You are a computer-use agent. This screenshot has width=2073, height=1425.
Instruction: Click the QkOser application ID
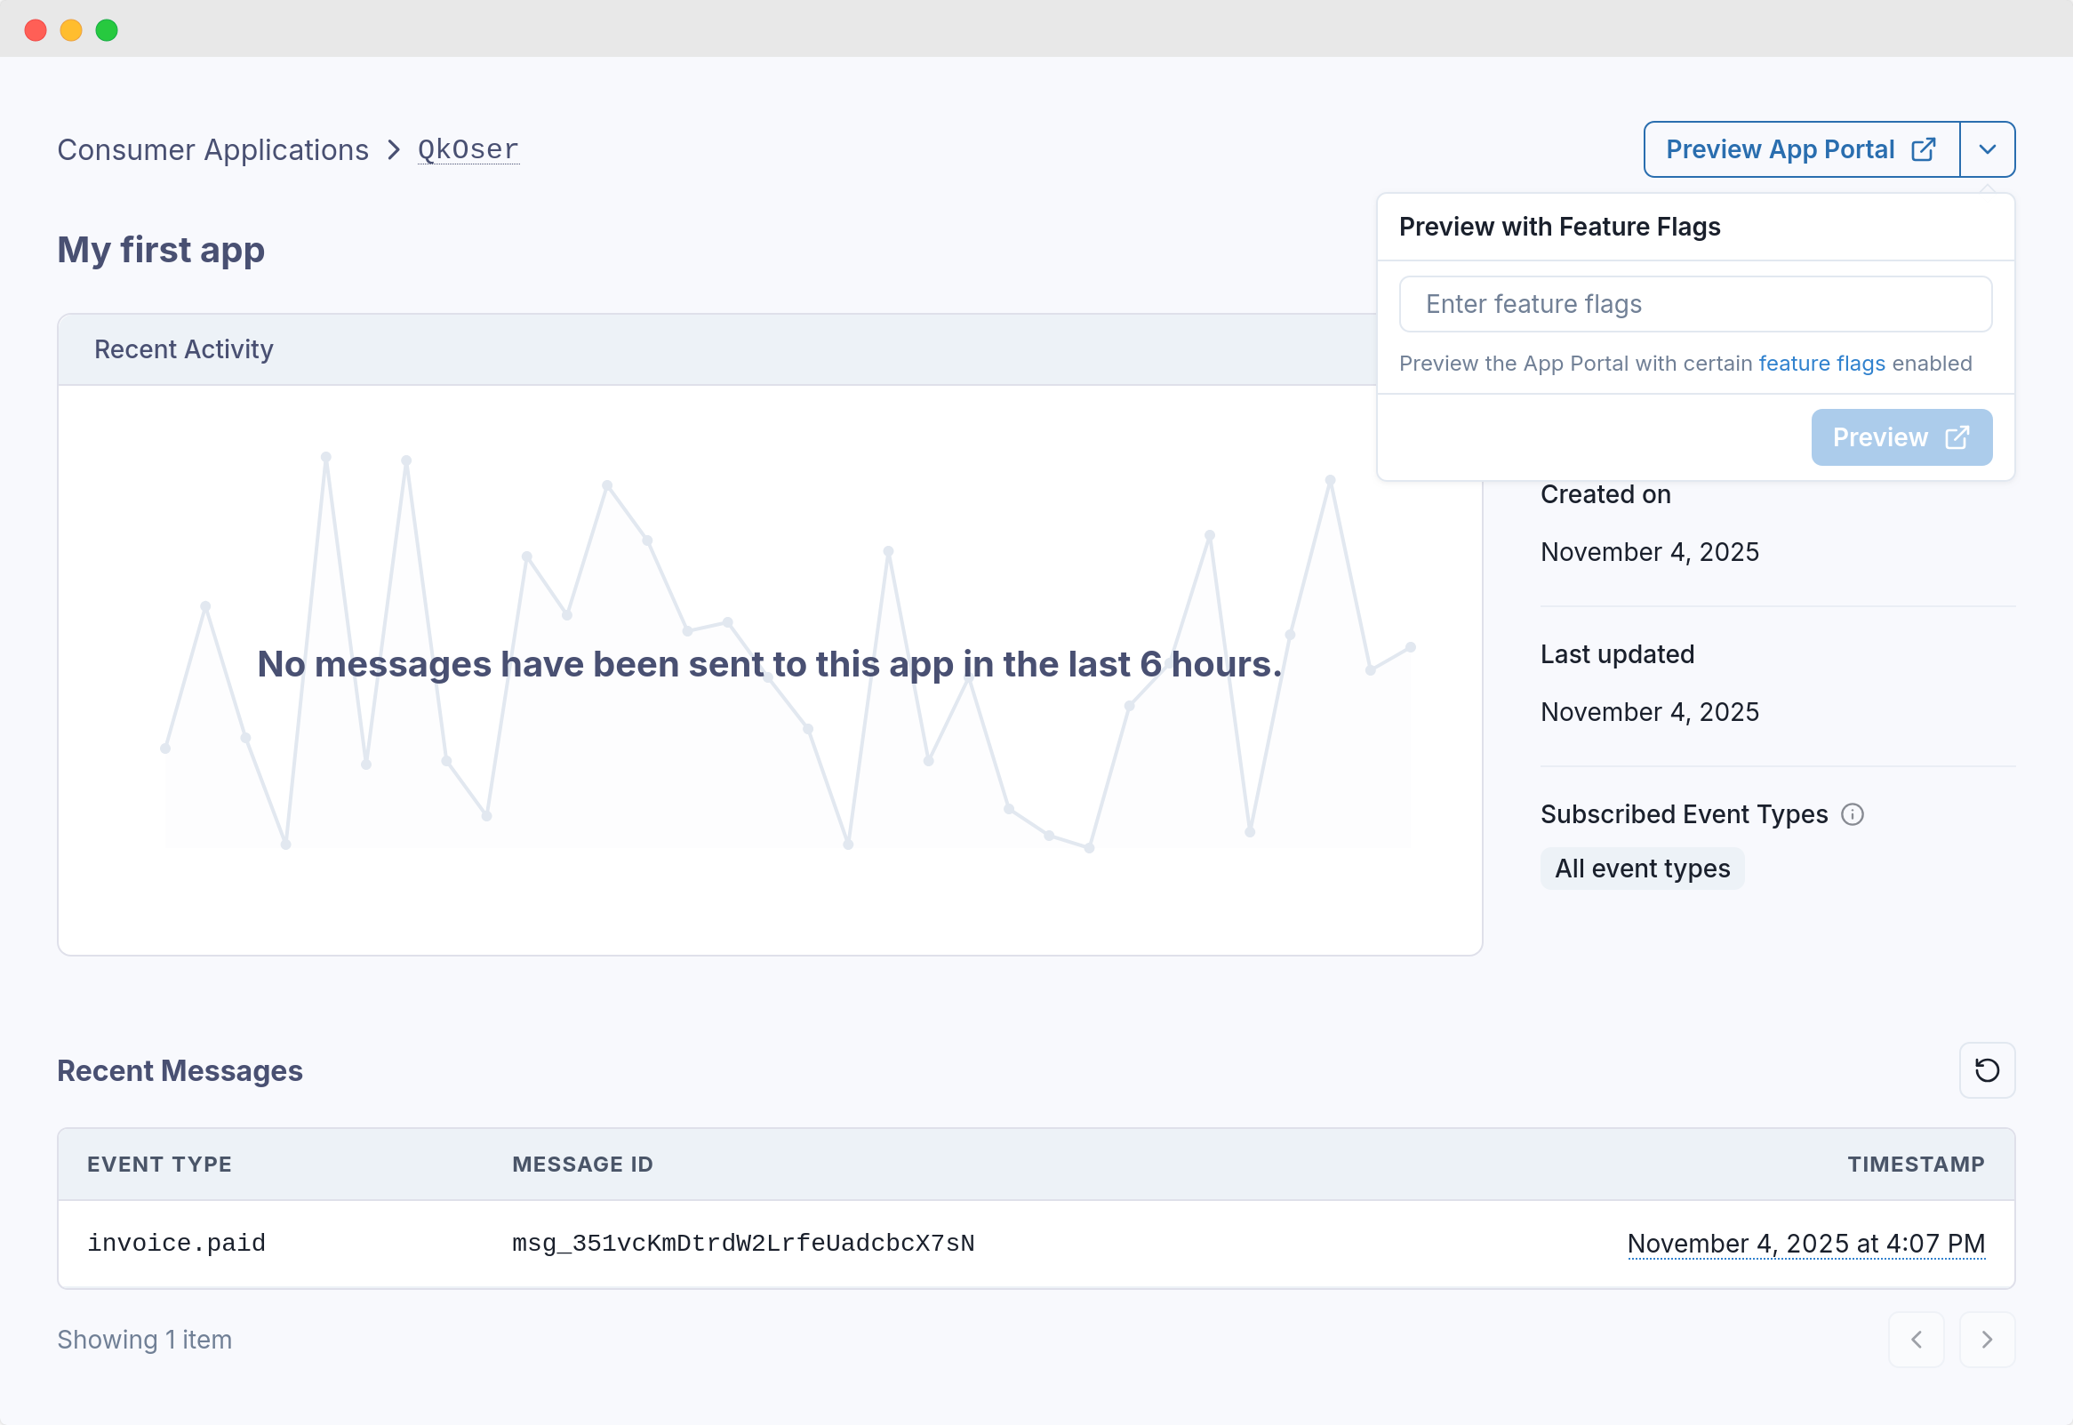coord(468,149)
